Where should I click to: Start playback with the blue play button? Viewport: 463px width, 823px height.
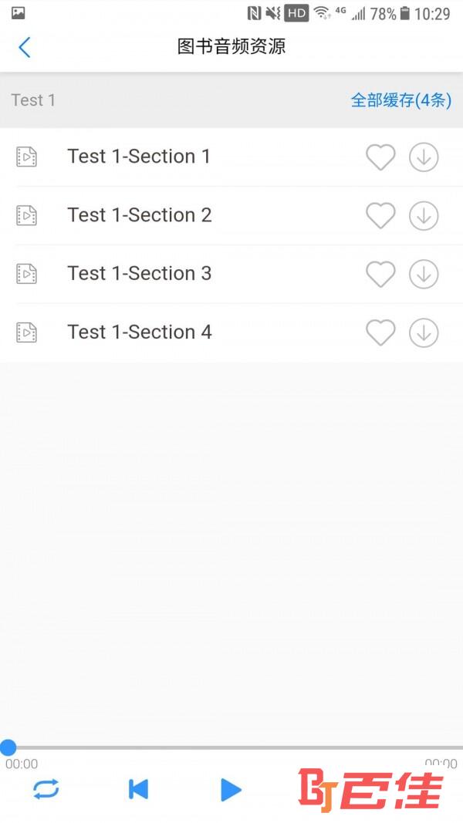click(x=231, y=790)
